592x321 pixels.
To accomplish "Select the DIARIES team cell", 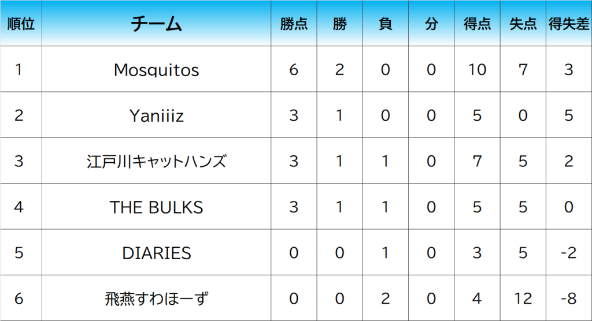I will click(156, 253).
